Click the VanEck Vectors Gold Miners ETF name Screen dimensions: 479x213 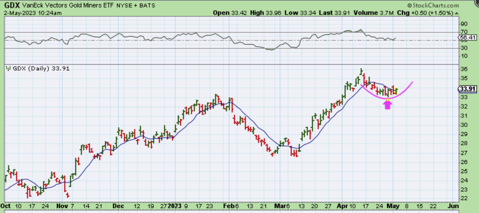[68, 5]
